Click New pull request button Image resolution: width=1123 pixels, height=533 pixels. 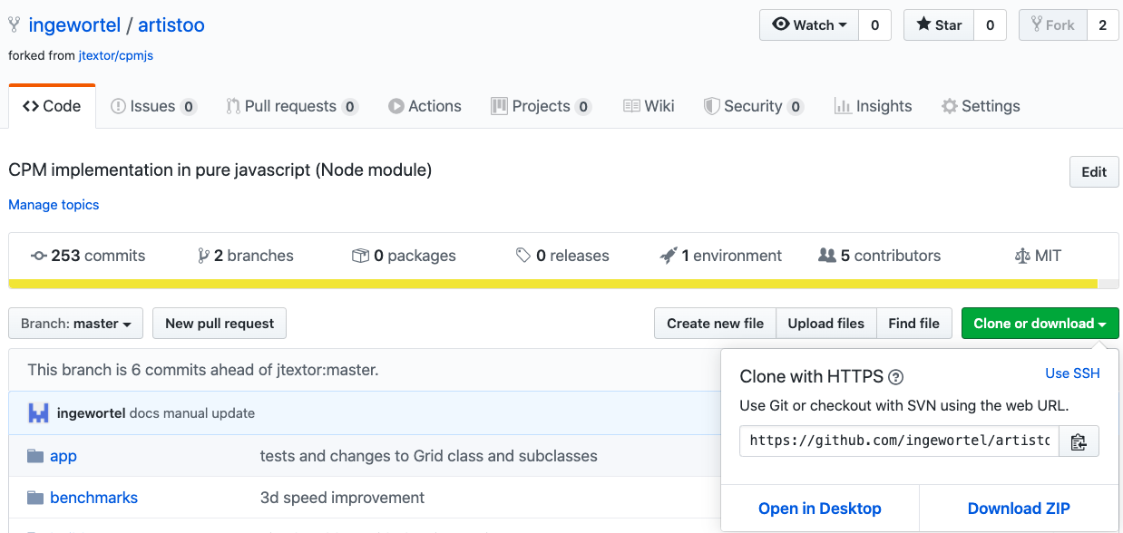point(220,324)
